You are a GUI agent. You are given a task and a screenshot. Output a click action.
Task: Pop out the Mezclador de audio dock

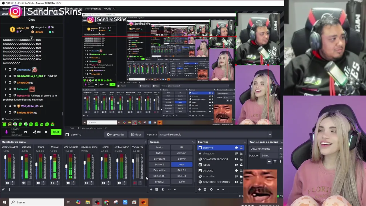tap(145, 142)
